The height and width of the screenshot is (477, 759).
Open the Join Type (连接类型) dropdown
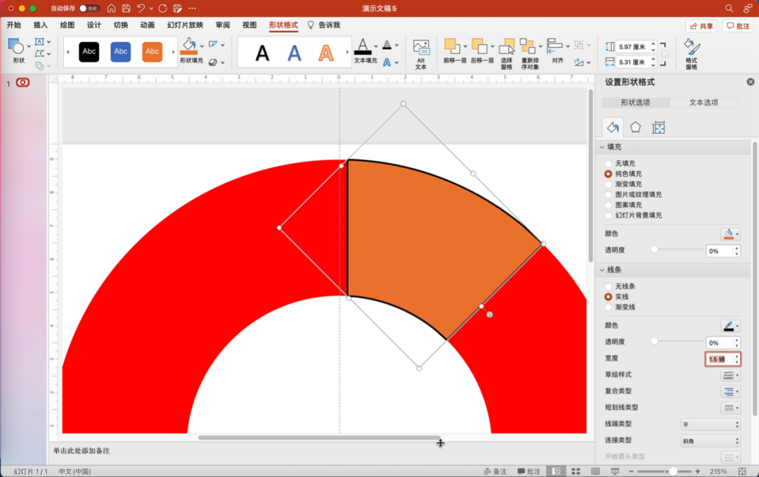point(710,441)
